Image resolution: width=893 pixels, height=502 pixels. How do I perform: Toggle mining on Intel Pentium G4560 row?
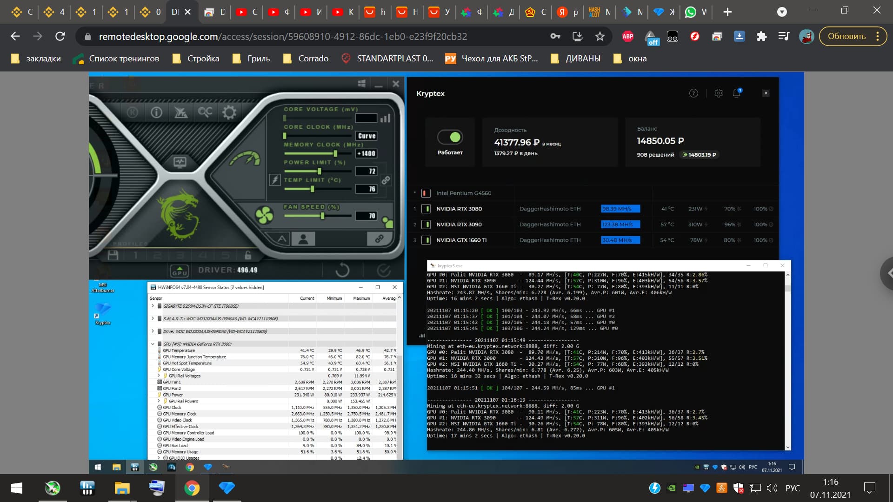426,193
